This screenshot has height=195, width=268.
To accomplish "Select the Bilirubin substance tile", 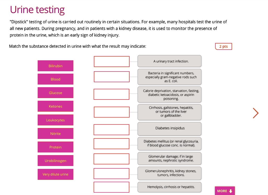I will (55, 66).
